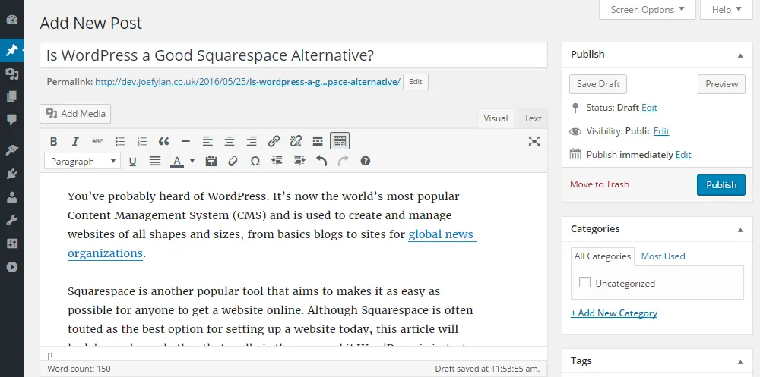Toggle the toolbar kitchen sink
Screen dimensions: 760x377
(x=340, y=141)
